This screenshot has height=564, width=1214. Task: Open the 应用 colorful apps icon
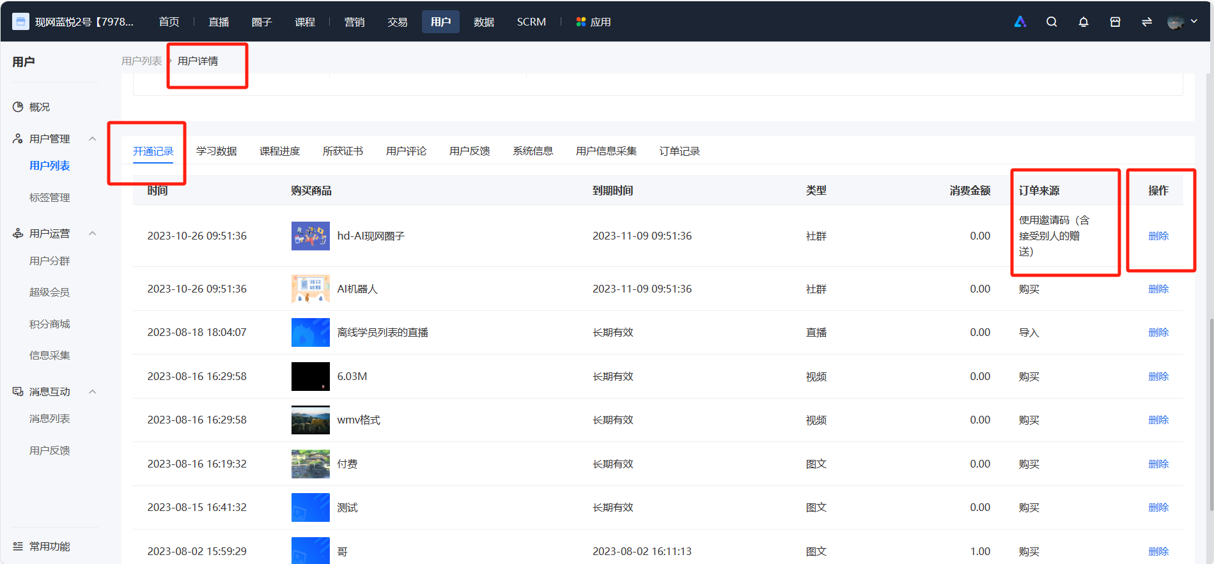580,22
